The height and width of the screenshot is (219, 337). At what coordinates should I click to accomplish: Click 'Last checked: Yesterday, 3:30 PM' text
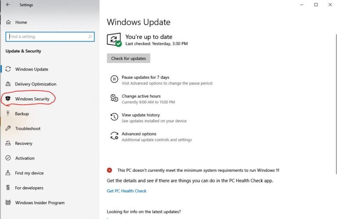pos(157,44)
